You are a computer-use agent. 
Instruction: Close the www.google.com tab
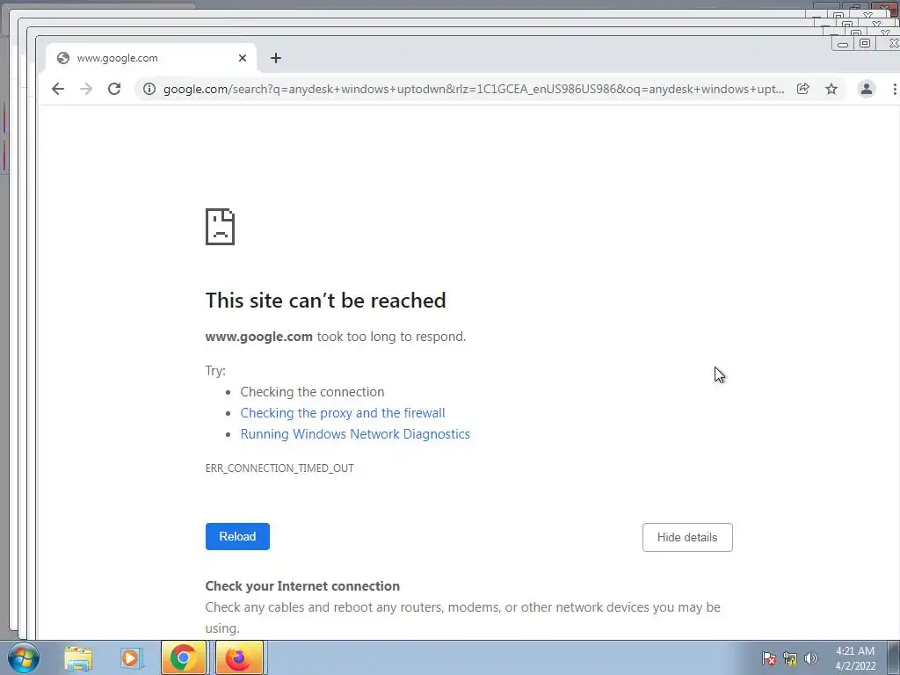[x=243, y=58]
